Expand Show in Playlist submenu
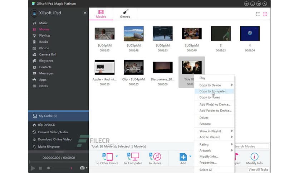 232,131
